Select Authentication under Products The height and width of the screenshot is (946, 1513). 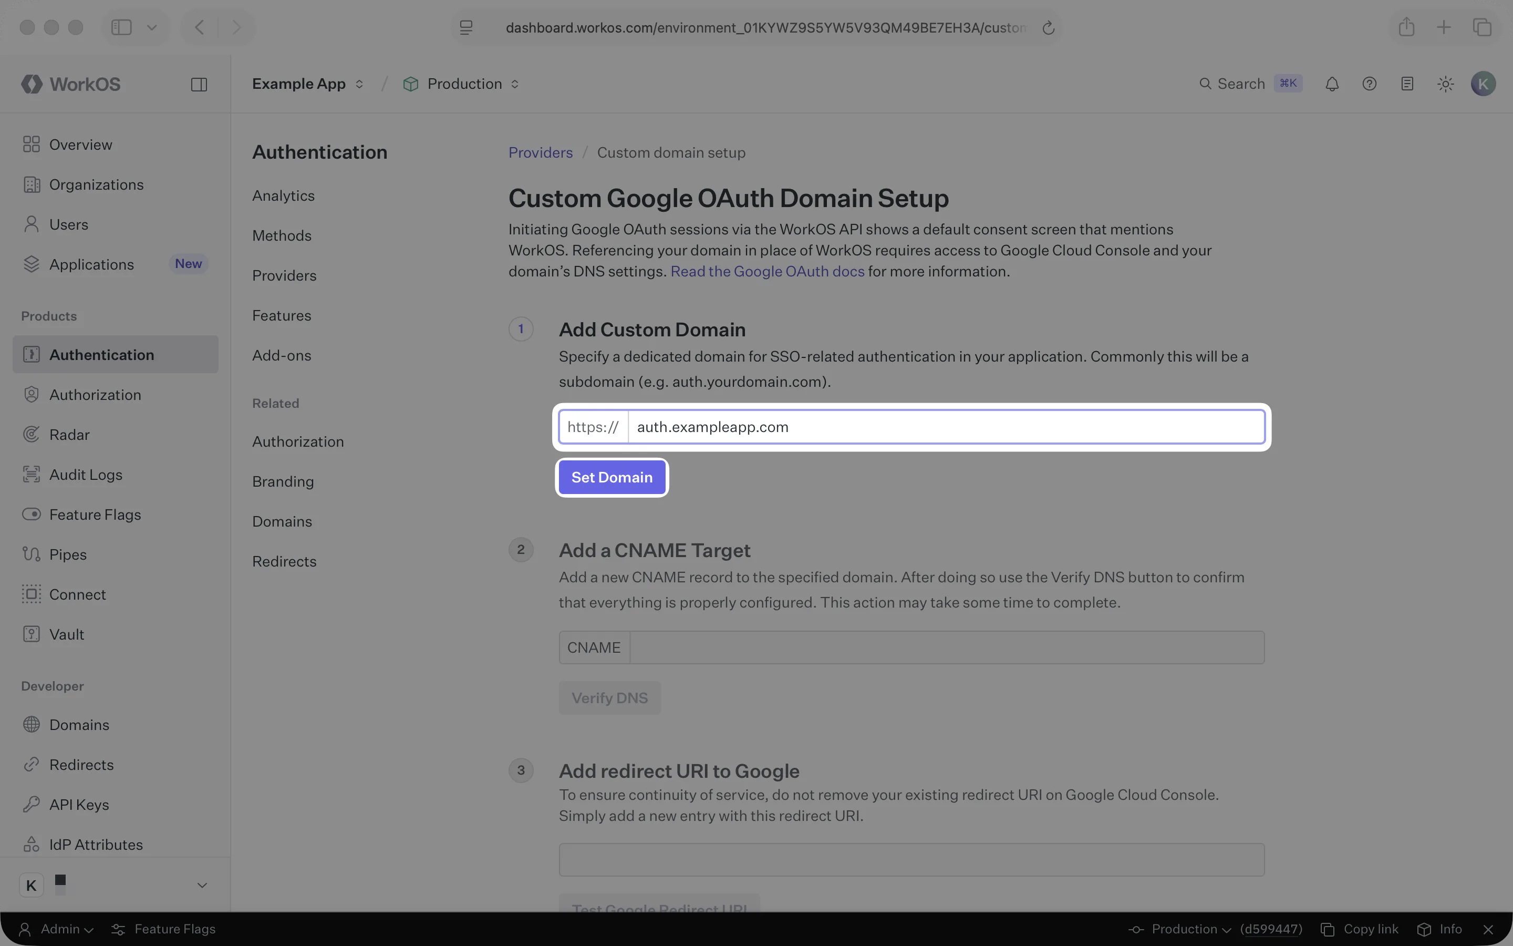[x=116, y=354]
